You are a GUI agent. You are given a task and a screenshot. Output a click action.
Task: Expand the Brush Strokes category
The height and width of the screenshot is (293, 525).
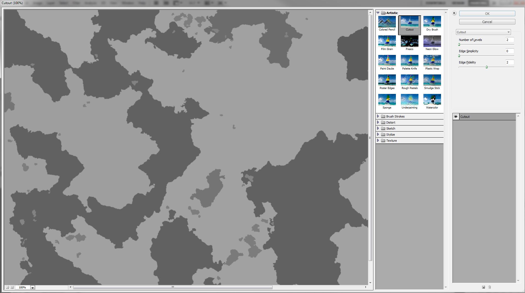[379, 116]
